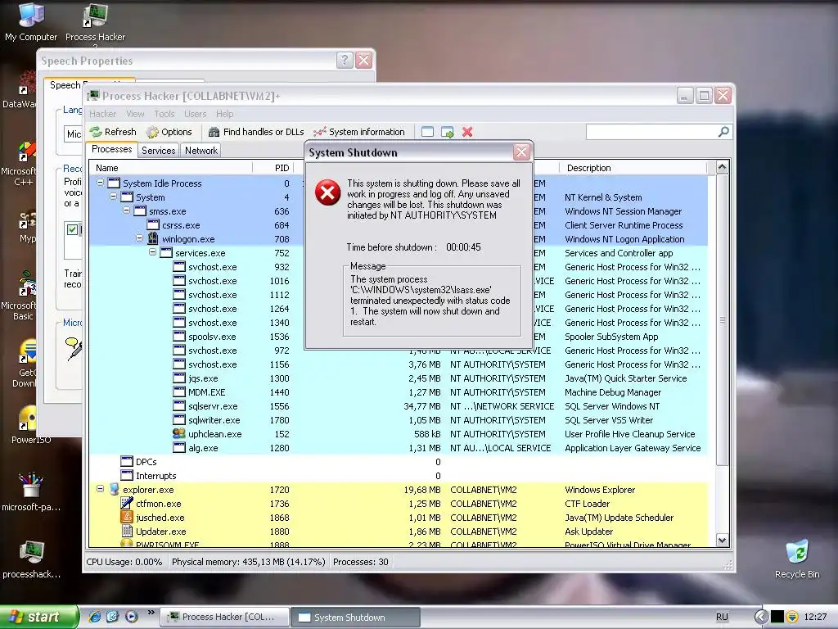Click the Speech Properties help button
This screenshot has height=629, width=838.
pyautogui.click(x=345, y=60)
